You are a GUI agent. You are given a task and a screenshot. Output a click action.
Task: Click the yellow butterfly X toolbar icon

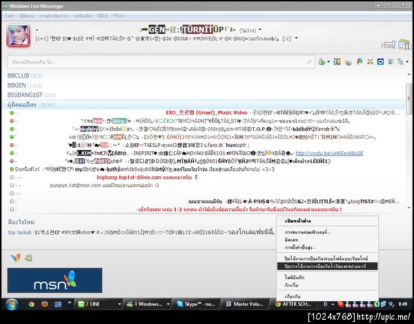tap(370, 62)
